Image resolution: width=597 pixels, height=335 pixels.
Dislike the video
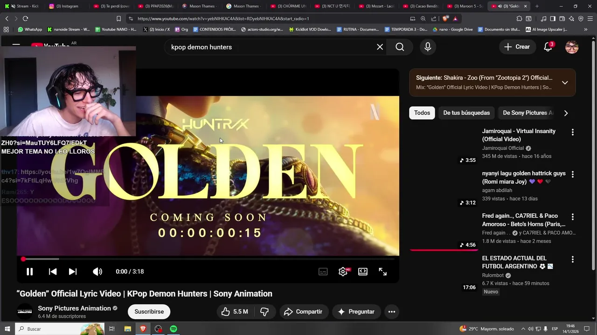coord(264,312)
